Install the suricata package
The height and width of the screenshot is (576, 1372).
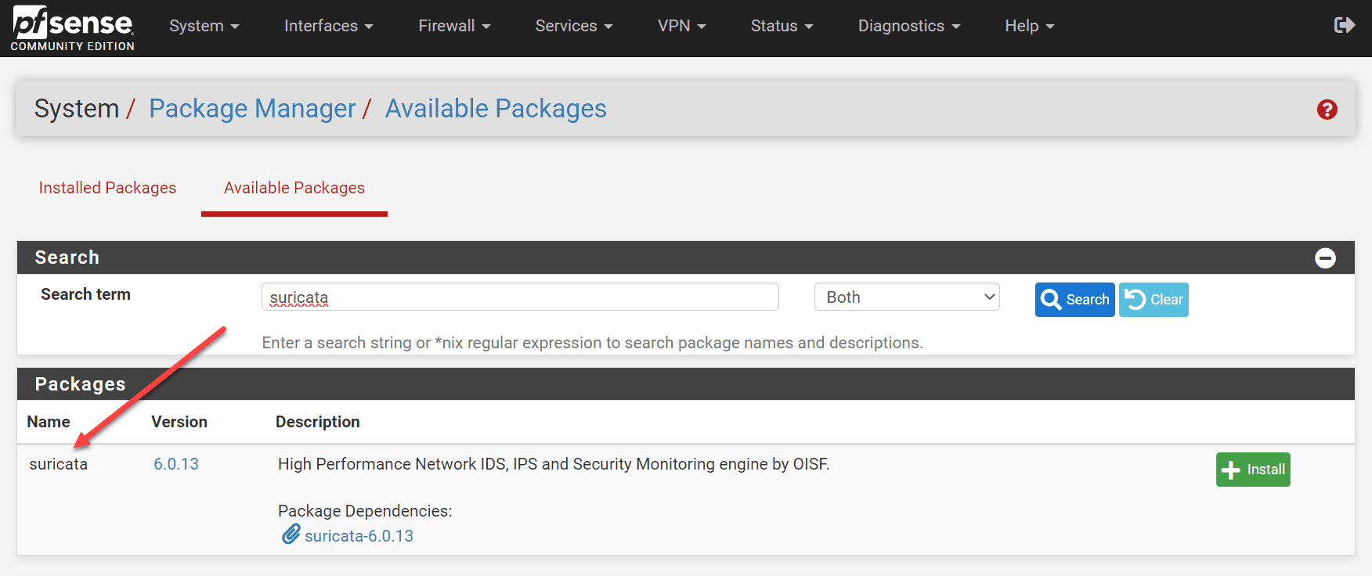point(1253,470)
